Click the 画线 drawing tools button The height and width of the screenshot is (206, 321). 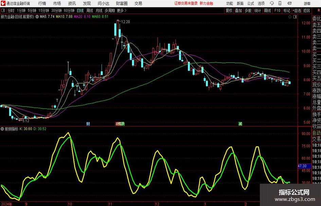(267, 10)
